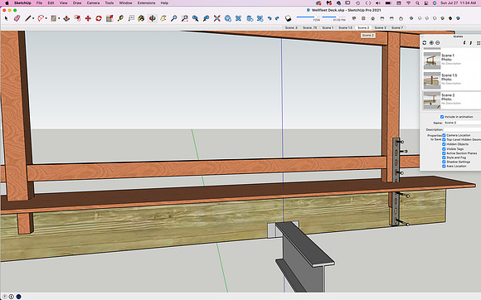Select the red Move tool
Image resolution: width=481 pixels, height=300 pixels.
(88, 18)
